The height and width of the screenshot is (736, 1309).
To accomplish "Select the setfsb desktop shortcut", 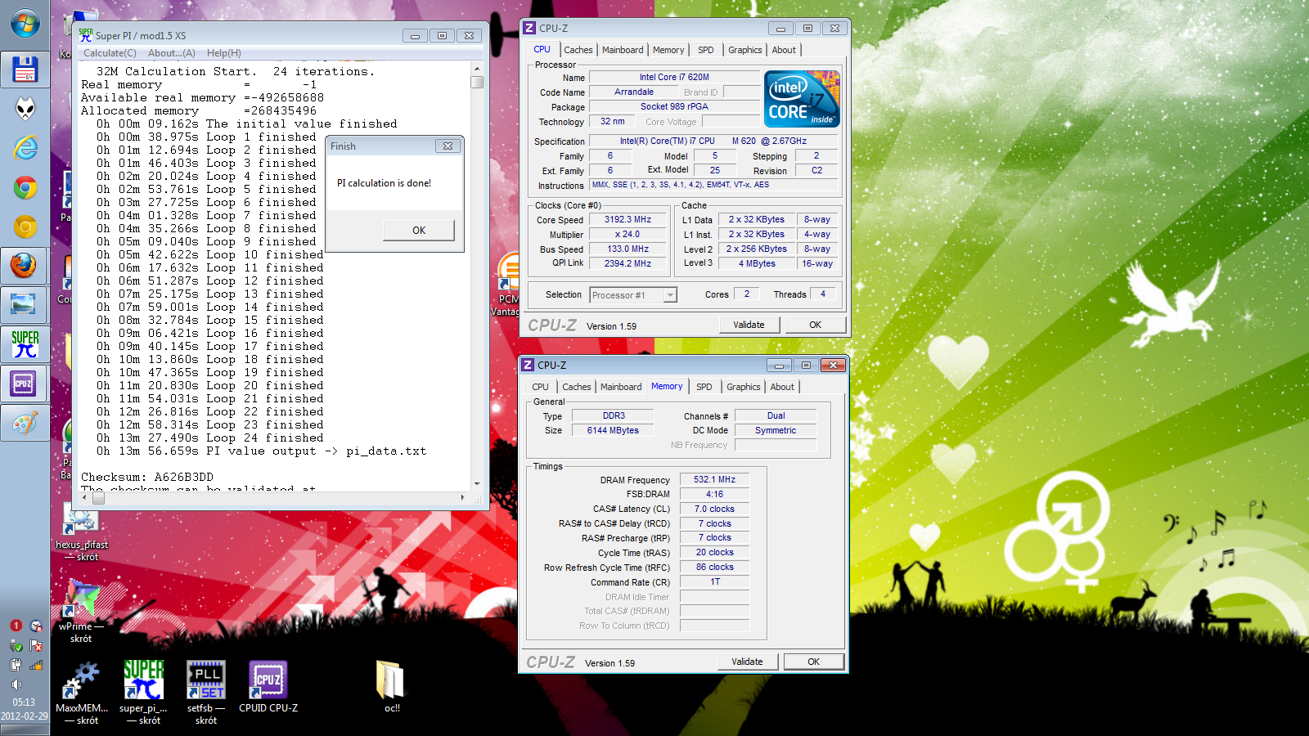I will [206, 692].
